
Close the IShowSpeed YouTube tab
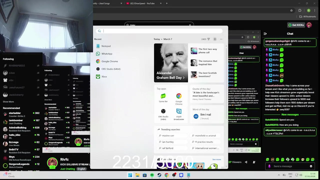161,3
